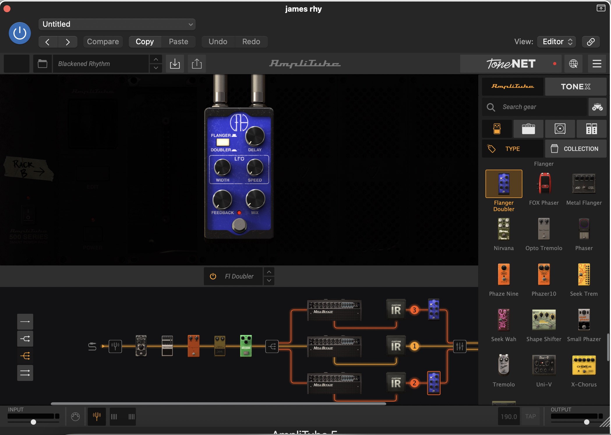611x435 pixels.
Task: Click the custom IR block on path 2
Action: point(396,383)
